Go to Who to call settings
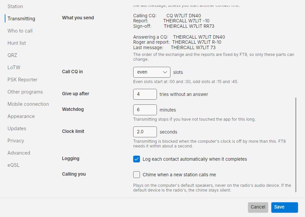Screen dimensions: 305x217 tap(20, 31)
